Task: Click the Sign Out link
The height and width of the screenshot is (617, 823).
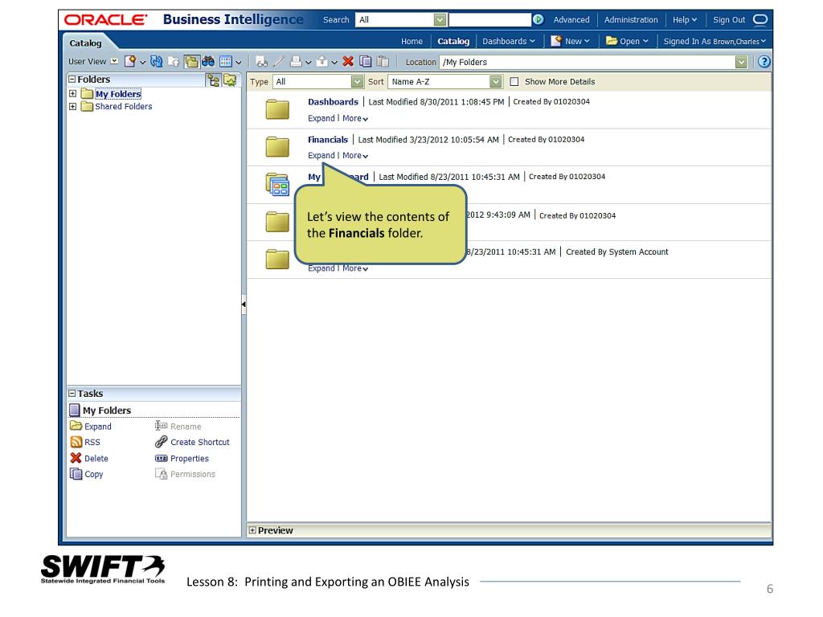Action: point(728,19)
